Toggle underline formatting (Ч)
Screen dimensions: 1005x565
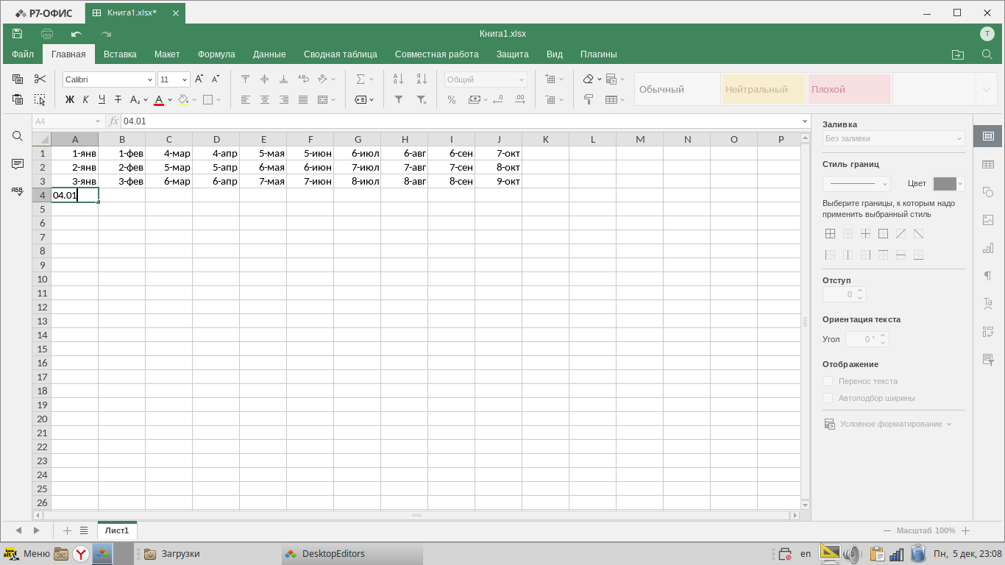(102, 99)
